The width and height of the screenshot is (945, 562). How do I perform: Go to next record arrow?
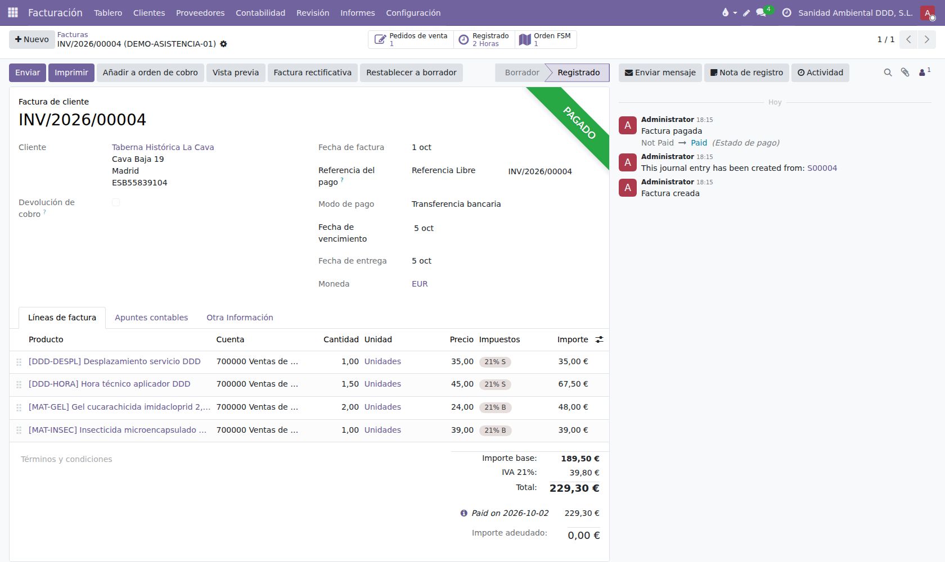point(926,39)
